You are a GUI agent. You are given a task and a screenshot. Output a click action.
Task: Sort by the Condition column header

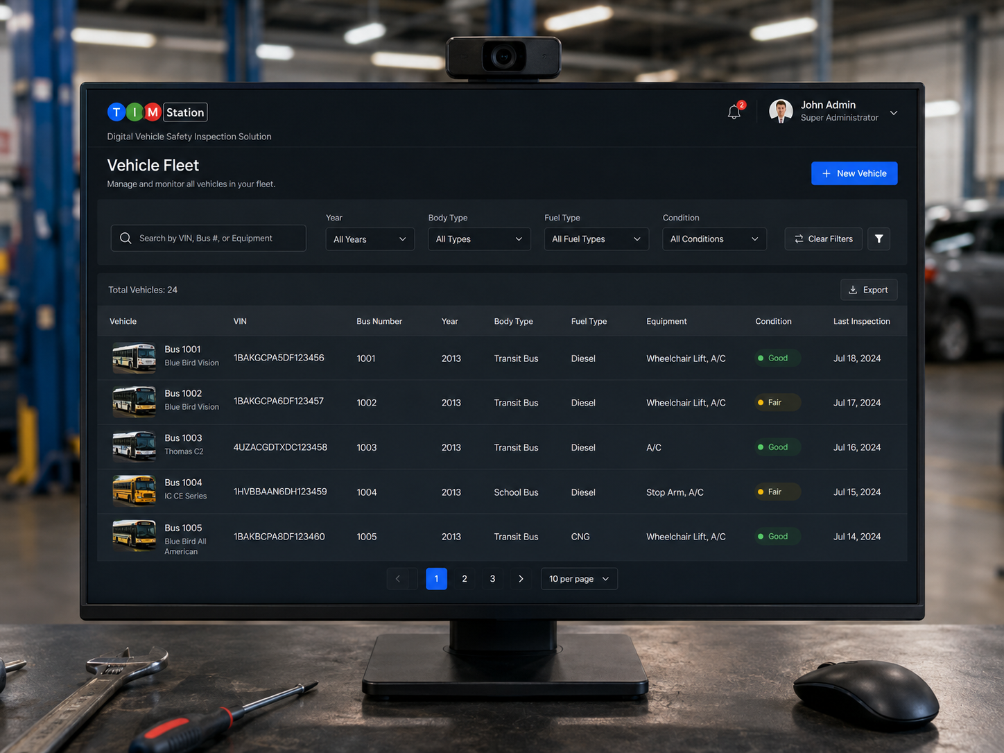click(774, 321)
